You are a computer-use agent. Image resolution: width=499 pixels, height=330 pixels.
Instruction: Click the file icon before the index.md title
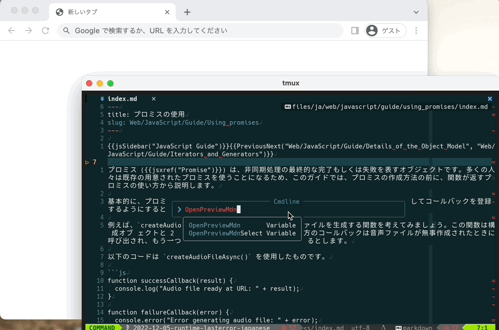tap(102, 99)
